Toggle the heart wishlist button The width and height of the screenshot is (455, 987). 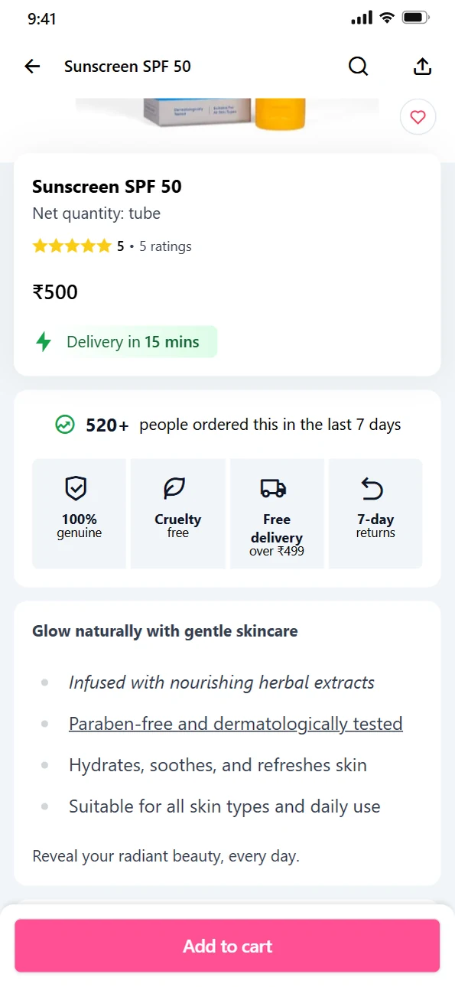click(x=418, y=117)
